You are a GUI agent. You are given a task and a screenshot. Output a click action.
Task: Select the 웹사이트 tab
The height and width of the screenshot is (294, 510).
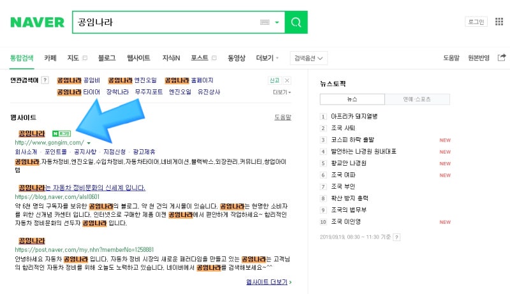138,58
